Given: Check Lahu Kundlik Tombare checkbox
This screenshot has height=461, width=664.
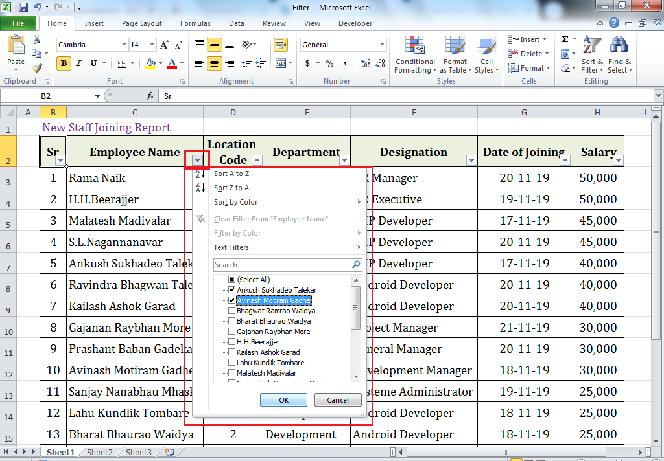Looking at the screenshot, I should (231, 363).
